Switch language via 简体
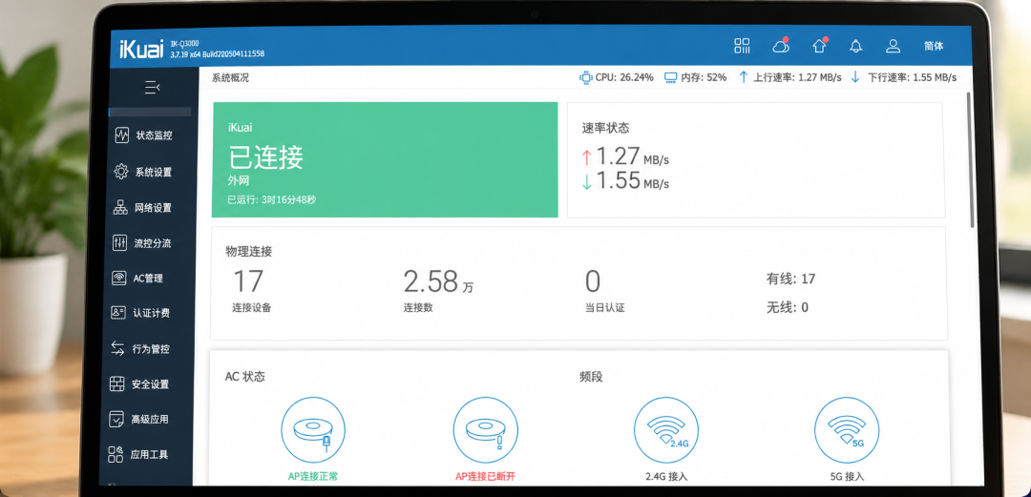This screenshot has height=497, width=1031. (x=933, y=46)
